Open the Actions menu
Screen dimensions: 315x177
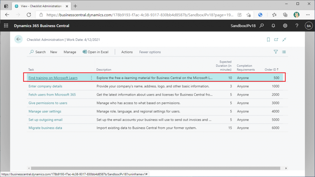[x=127, y=52]
